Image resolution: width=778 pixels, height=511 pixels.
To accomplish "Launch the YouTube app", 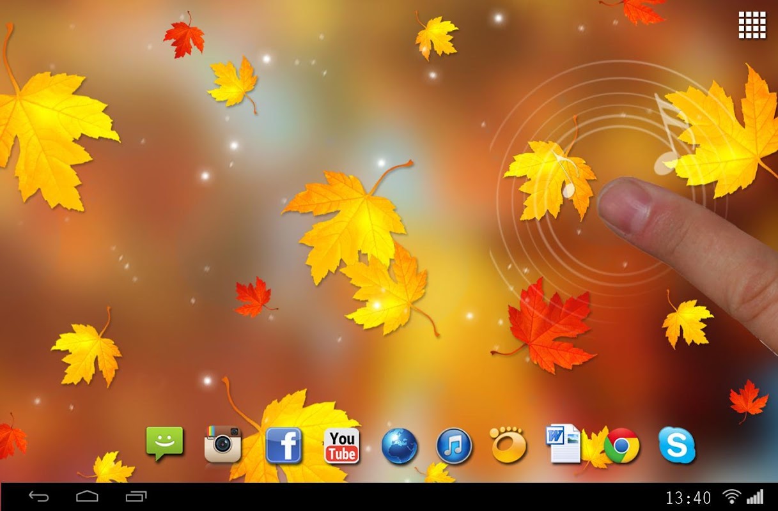I will click(x=342, y=445).
